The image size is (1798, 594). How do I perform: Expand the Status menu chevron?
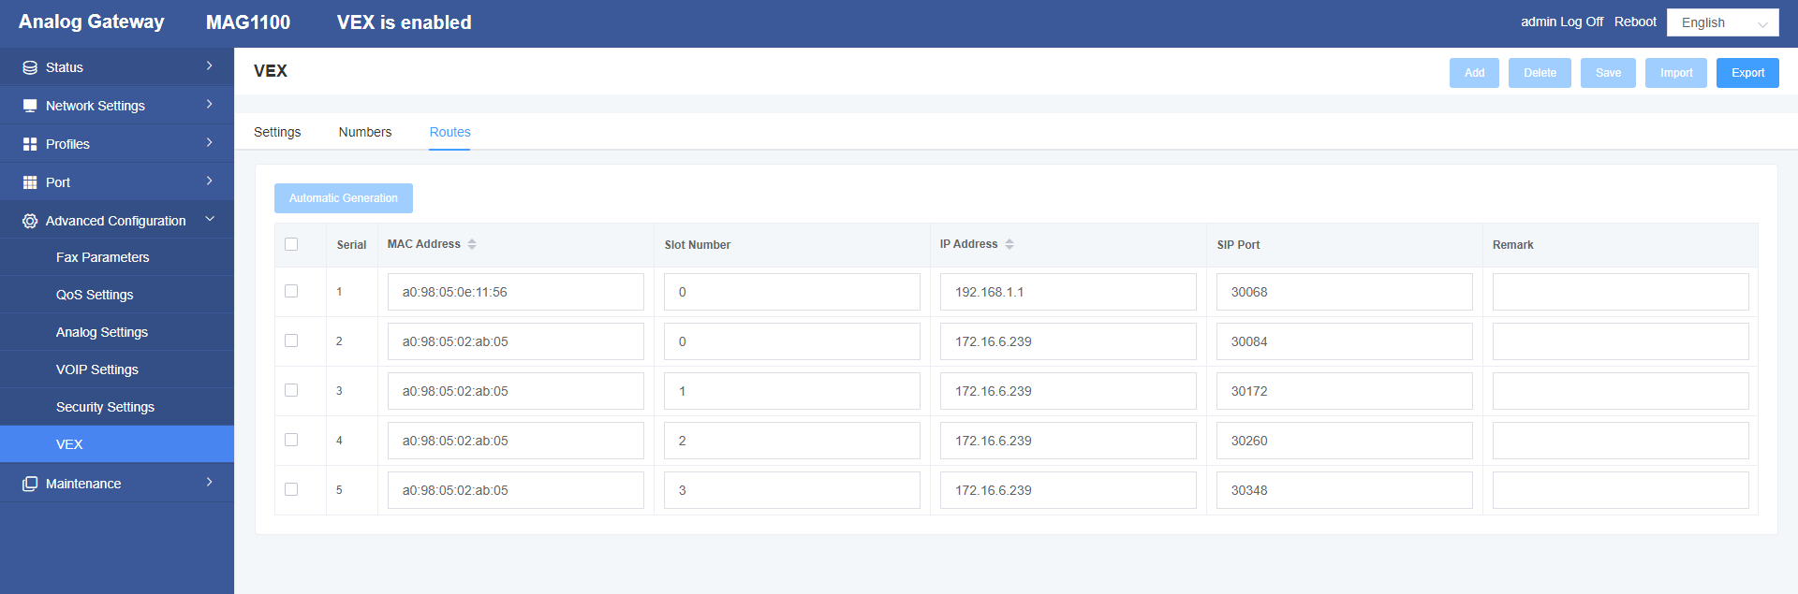[209, 66]
